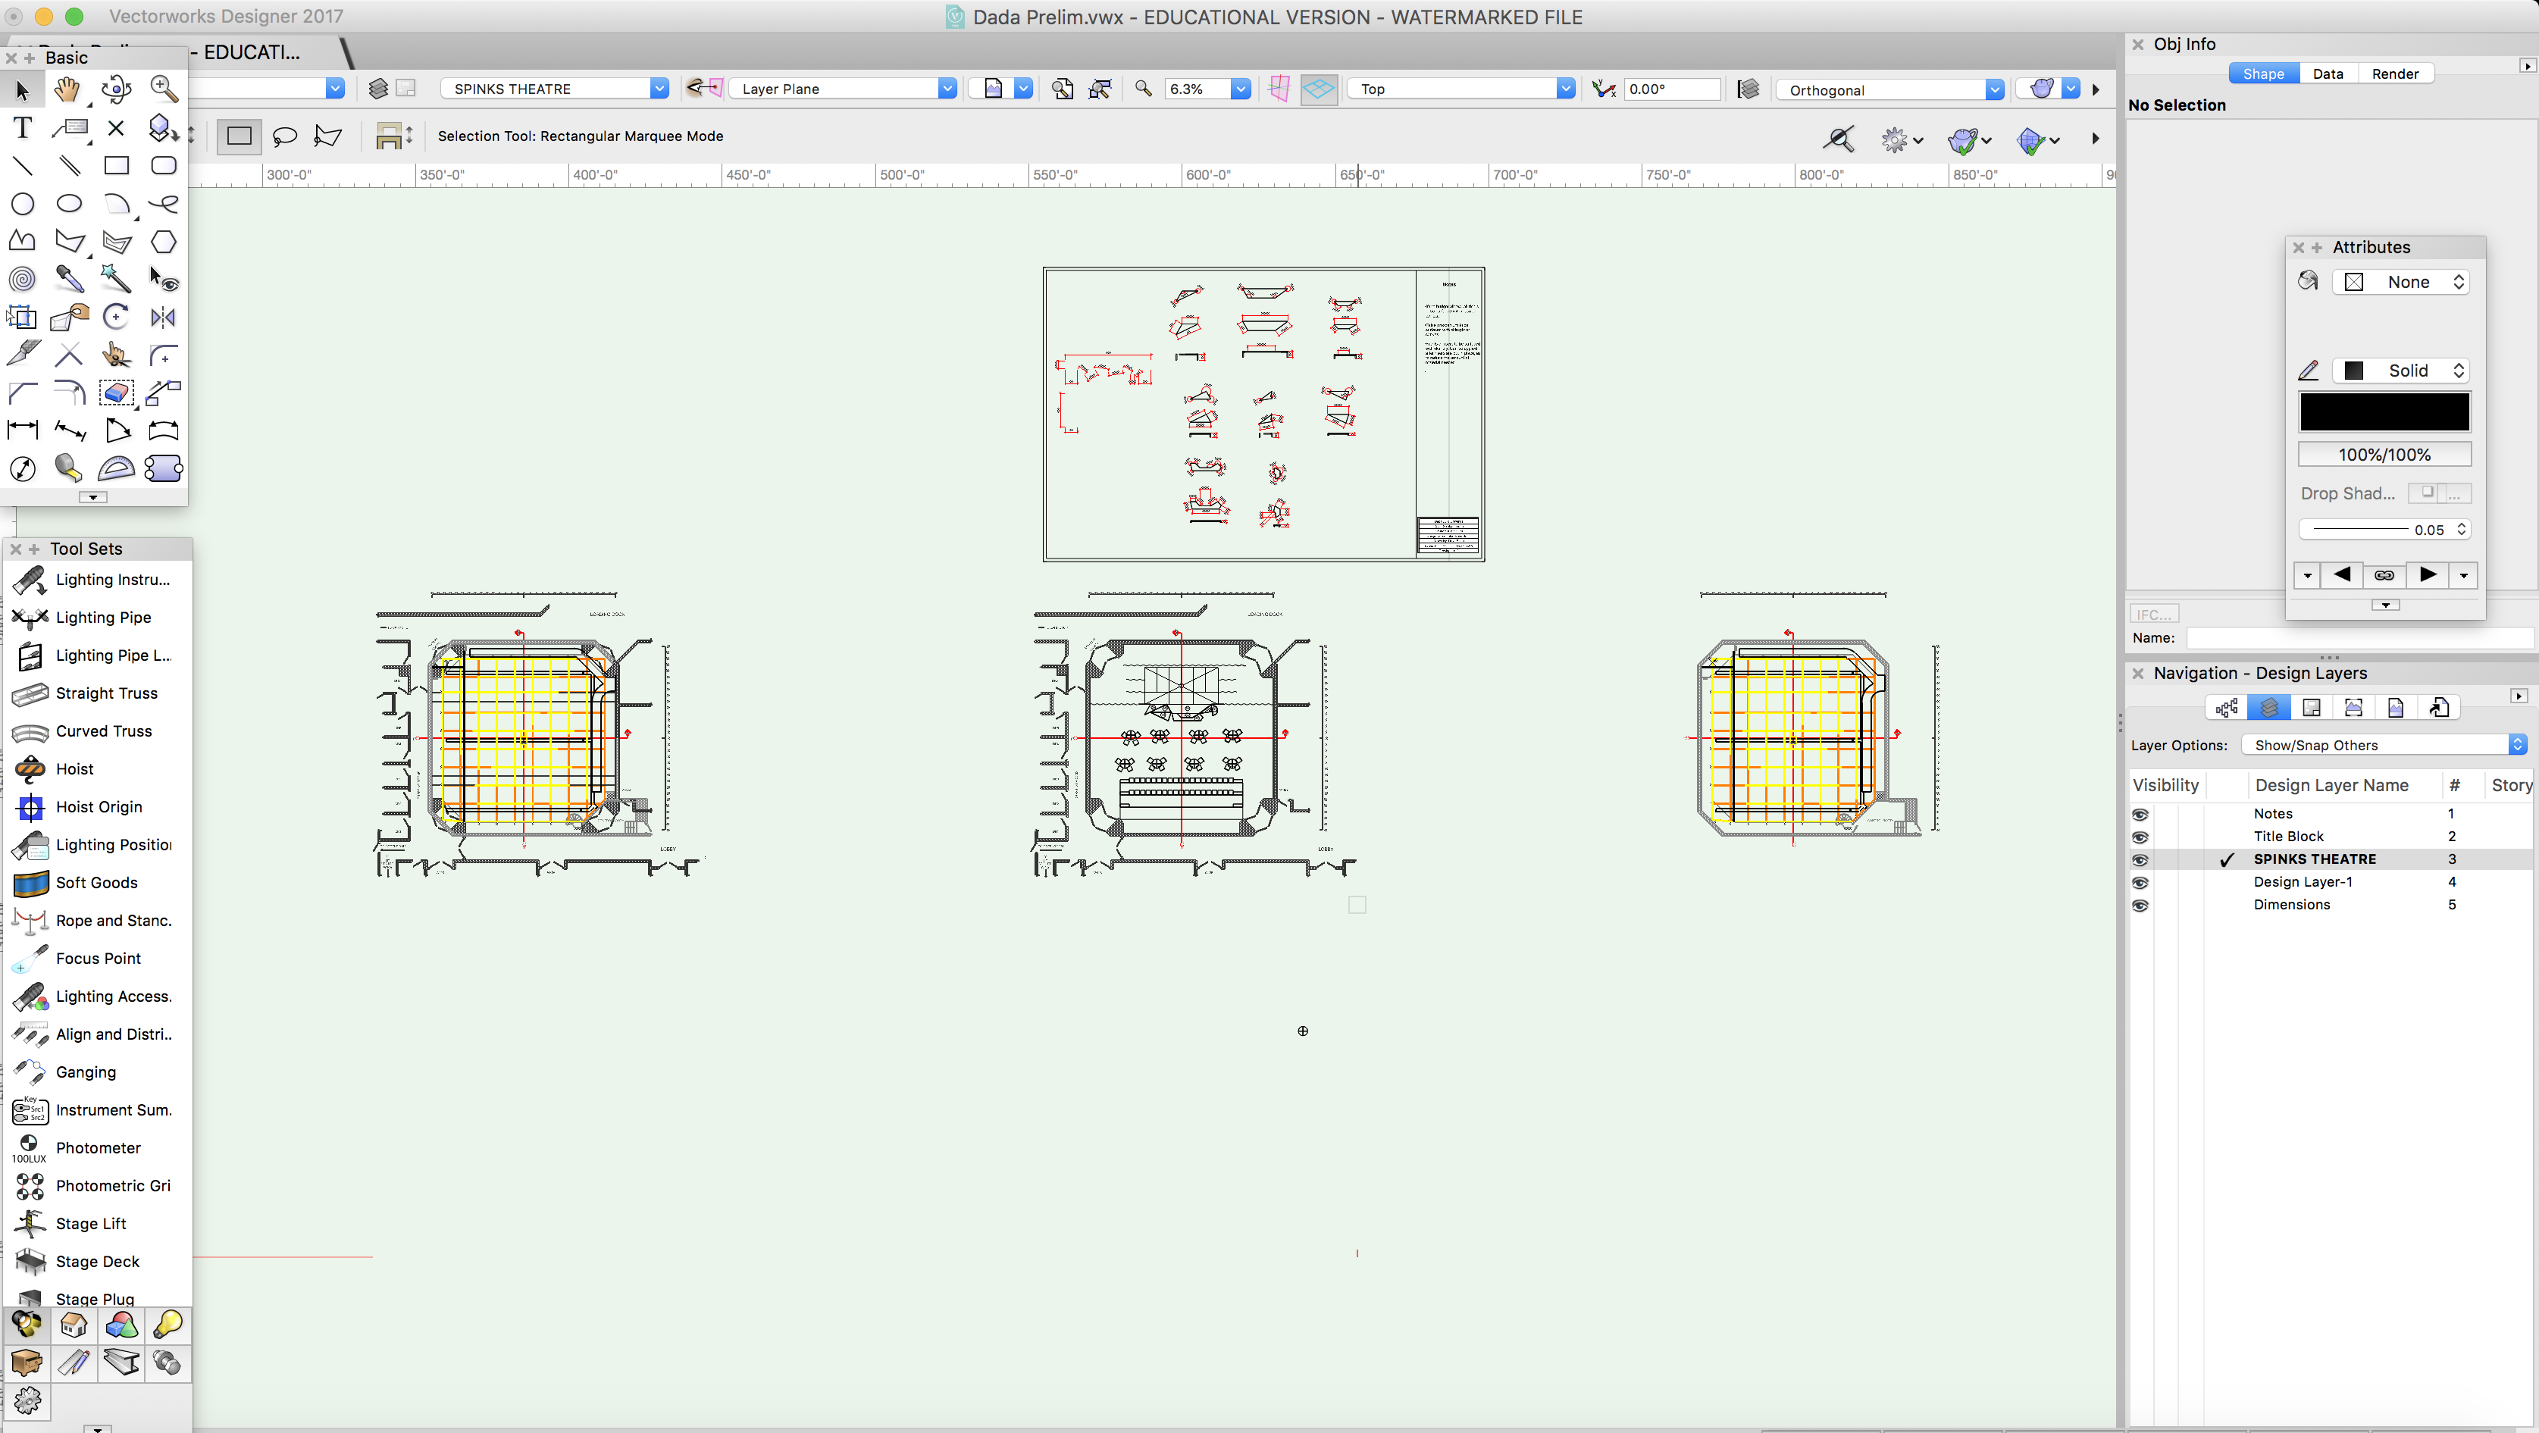Switch to the Render tab

pyautogui.click(x=2395, y=73)
